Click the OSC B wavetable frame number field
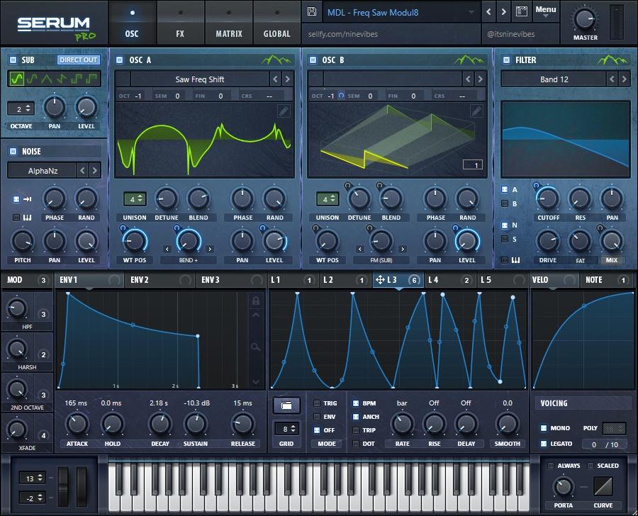This screenshot has width=638, height=516. pos(473,165)
